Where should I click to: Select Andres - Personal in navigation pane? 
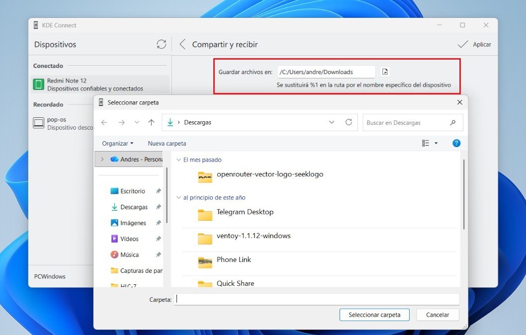(x=129, y=159)
